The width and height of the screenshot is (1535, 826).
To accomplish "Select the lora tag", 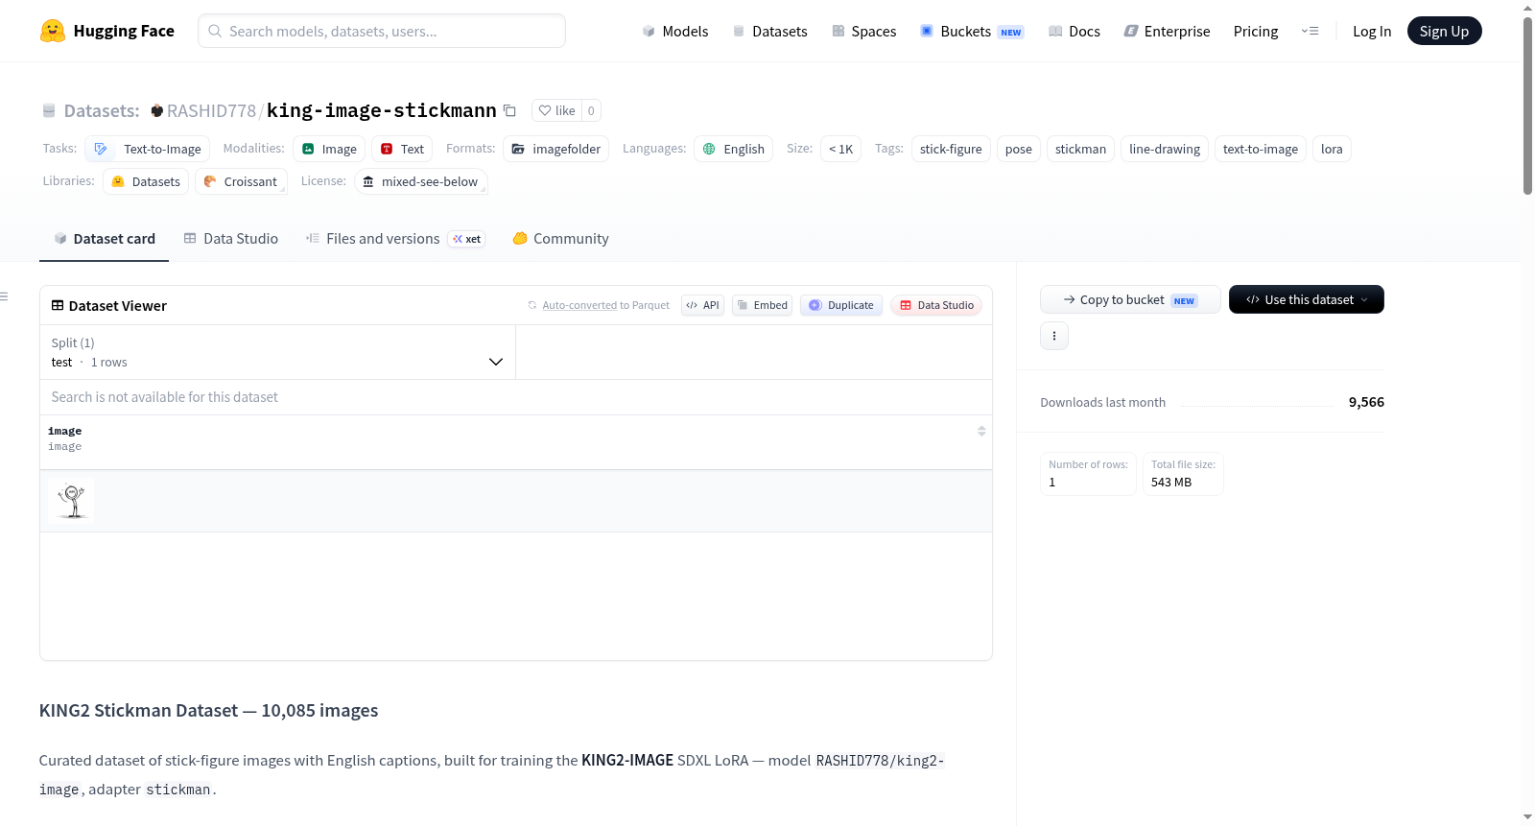I will coord(1332,149).
